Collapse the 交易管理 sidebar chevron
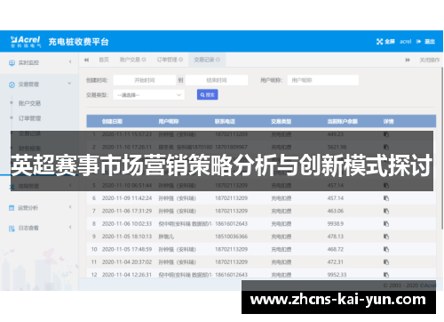 click(69, 84)
